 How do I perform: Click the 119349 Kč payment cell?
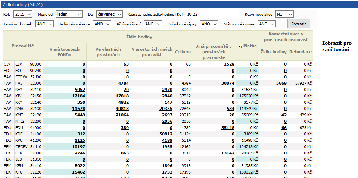pyautogui.click(x=248, y=109)
